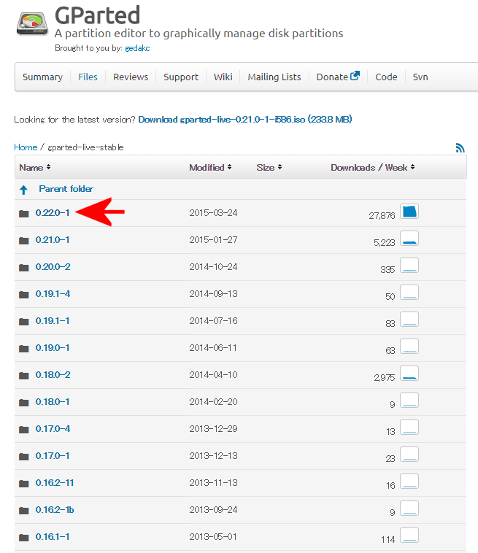Open the RSS feed icon
Image resolution: width=478 pixels, height=553 pixels.
pyautogui.click(x=460, y=147)
